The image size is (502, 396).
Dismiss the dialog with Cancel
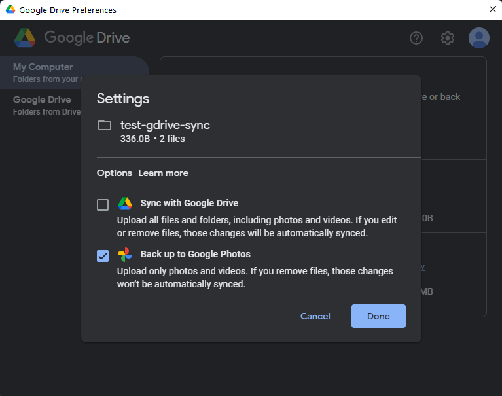315,316
